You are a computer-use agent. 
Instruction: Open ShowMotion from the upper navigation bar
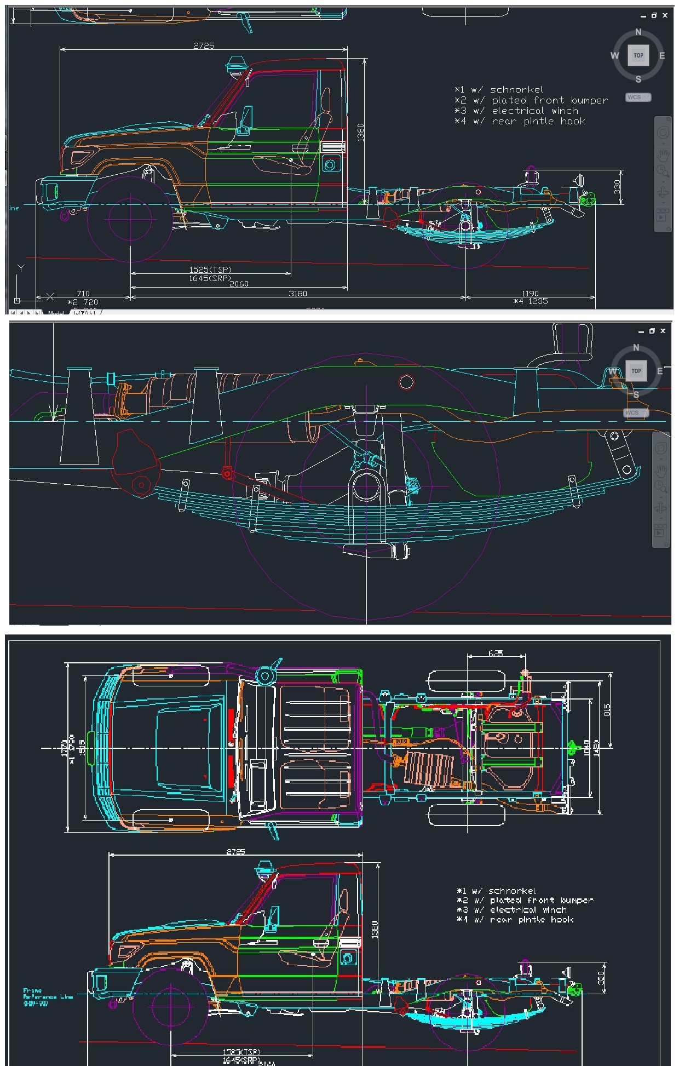tap(663, 215)
